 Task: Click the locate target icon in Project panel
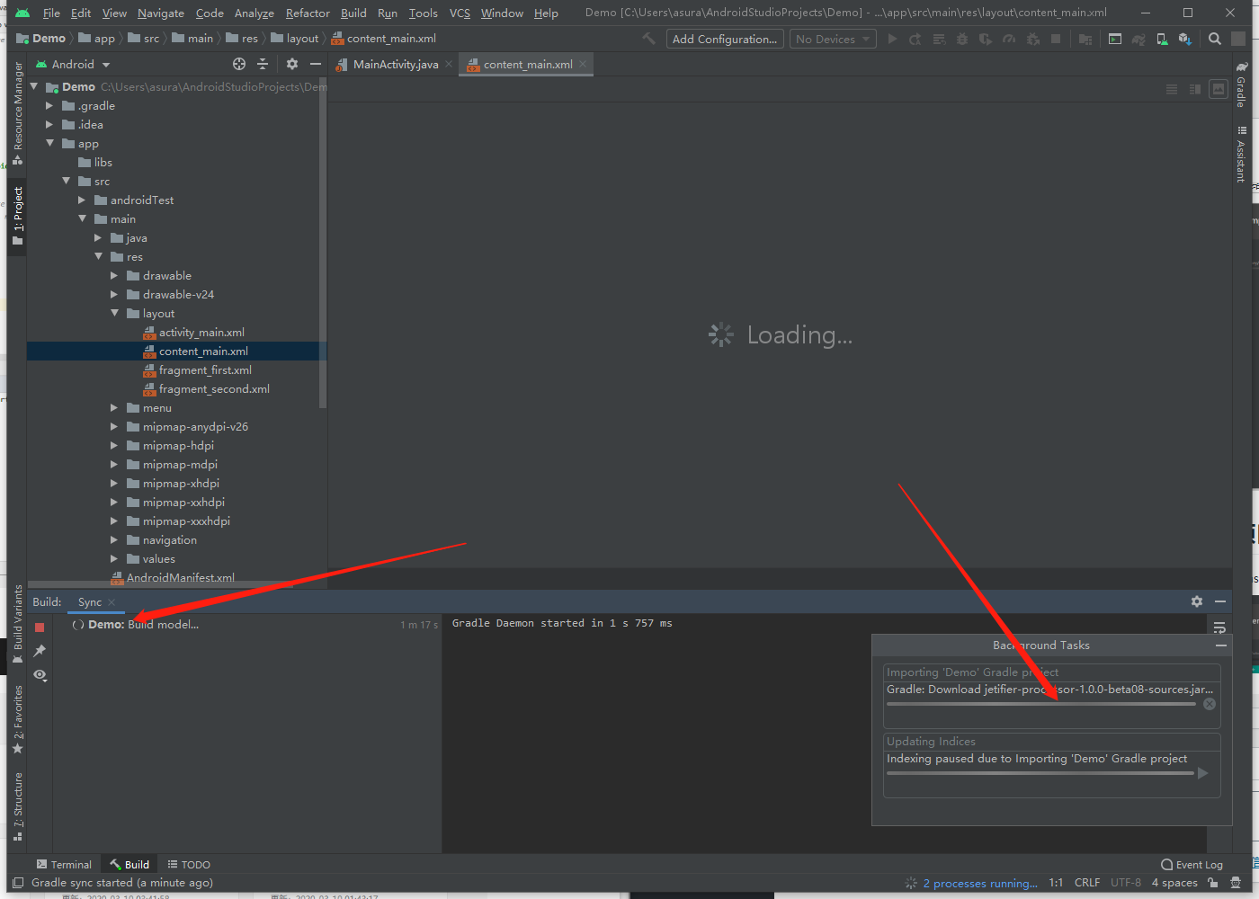[x=239, y=65]
